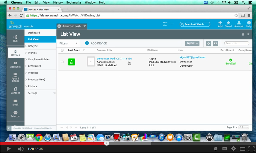
Task: Open akjoshi87@gmail.com user link
Action: (x=192, y=57)
